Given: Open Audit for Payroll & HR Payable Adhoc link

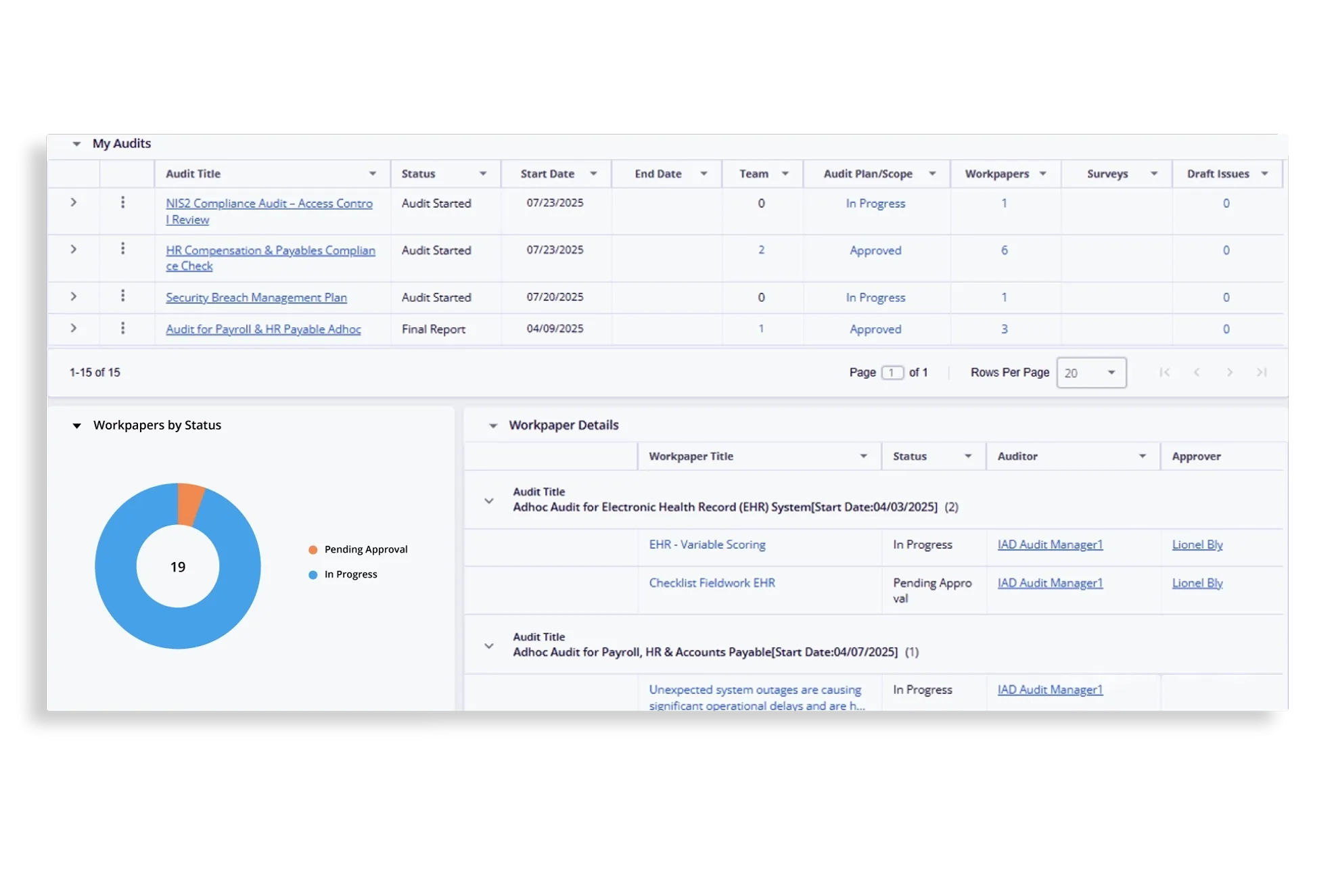Looking at the screenshot, I should tap(263, 329).
